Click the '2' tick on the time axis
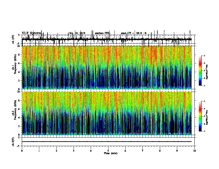 click(x=56, y=151)
